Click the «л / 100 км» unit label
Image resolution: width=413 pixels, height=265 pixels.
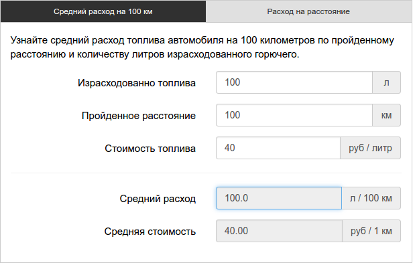[371, 198]
